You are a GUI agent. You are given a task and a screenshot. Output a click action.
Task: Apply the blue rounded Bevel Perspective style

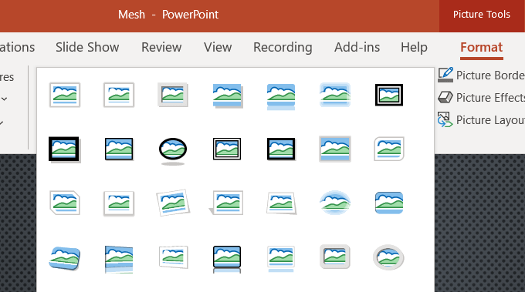click(x=65, y=258)
